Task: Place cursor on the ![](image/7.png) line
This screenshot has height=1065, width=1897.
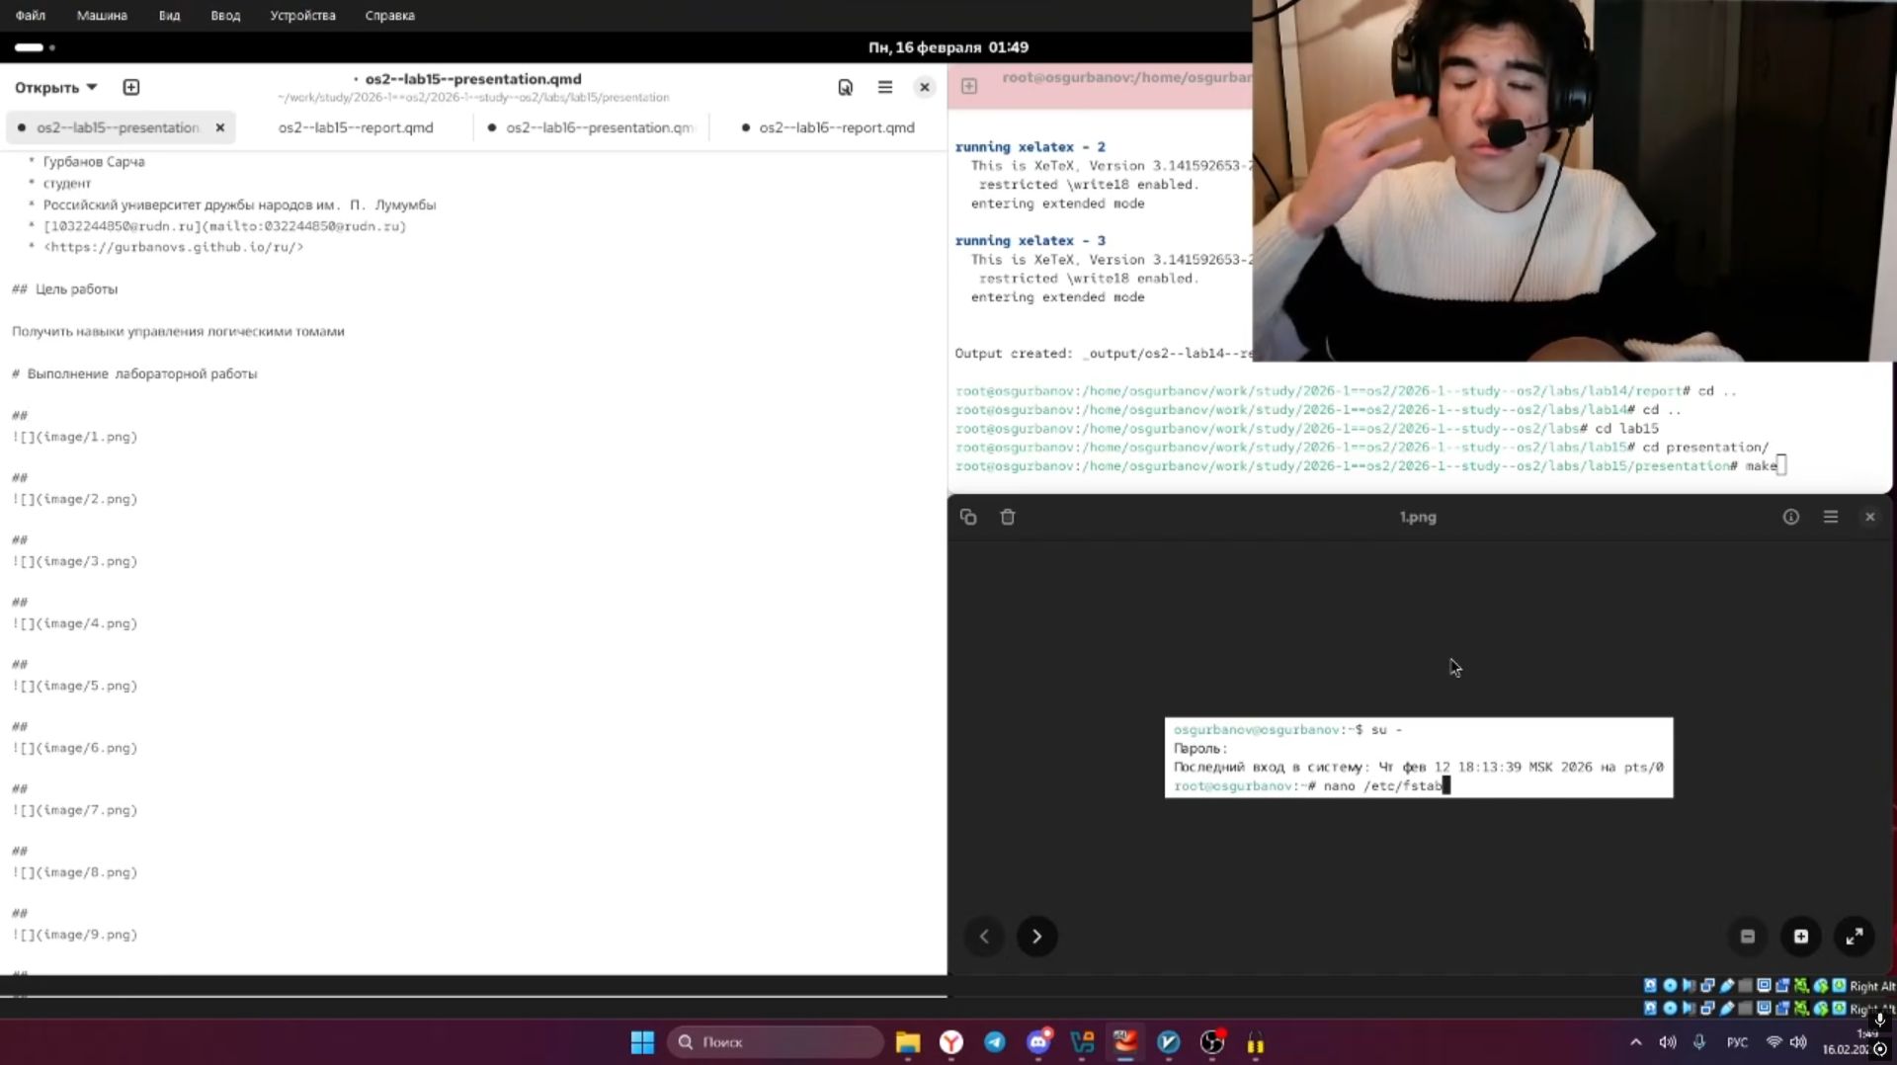Action: pos(75,810)
